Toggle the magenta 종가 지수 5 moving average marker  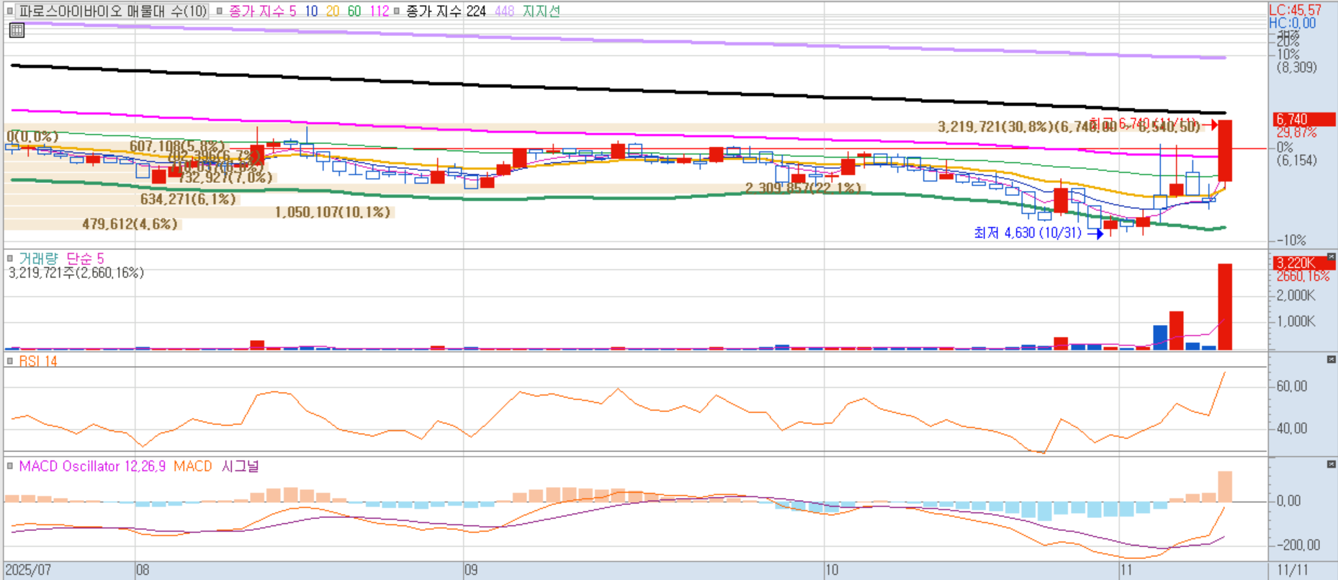pos(220,12)
